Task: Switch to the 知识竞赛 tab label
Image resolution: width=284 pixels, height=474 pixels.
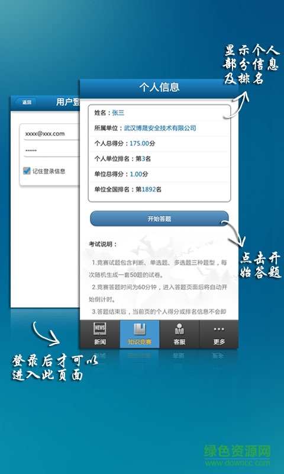Action: tap(140, 342)
